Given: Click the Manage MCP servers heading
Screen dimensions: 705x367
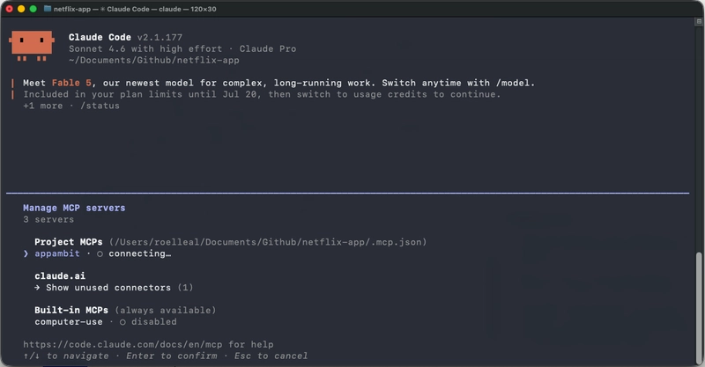Looking at the screenshot, I should point(74,208).
